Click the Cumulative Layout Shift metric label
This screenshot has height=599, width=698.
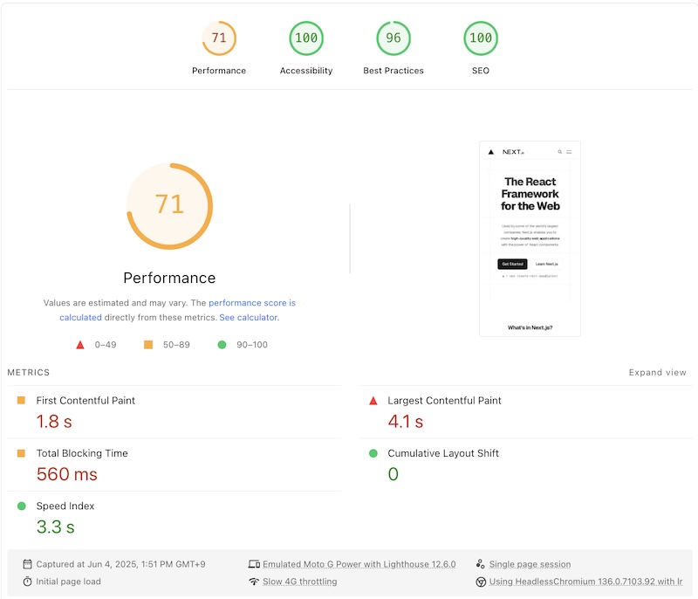coord(443,453)
